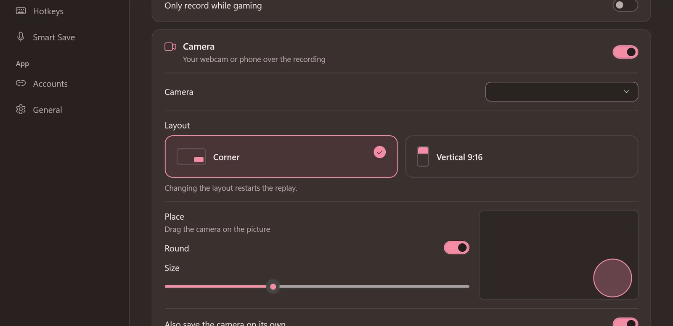Open the Camera device dropdown
Image resolution: width=673 pixels, height=326 pixels.
point(562,92)
